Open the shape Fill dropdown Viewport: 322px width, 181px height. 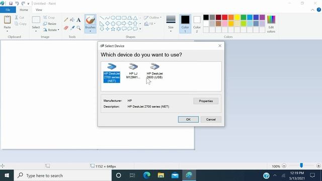pos(149,24)
